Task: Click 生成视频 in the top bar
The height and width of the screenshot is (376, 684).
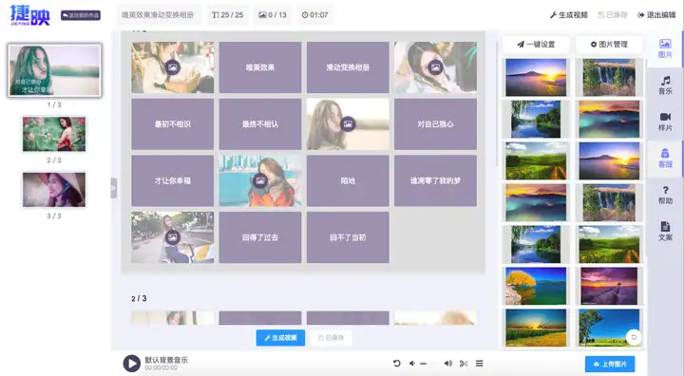Action: (x=569, y=15)
